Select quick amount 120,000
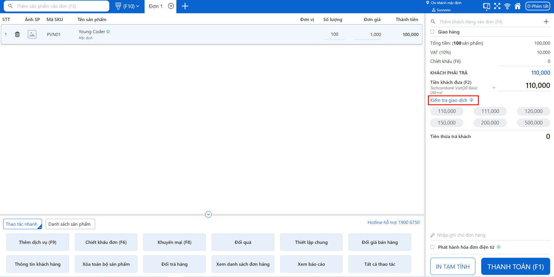The height and width of the screenshot is (277, 554). (533, 111)
